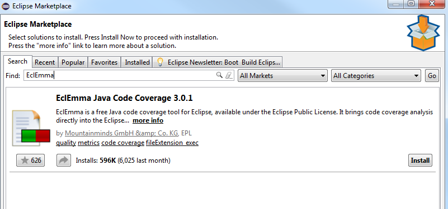Click the Go button
Screen dimensions: 448x209
click(x=432, y=76)
